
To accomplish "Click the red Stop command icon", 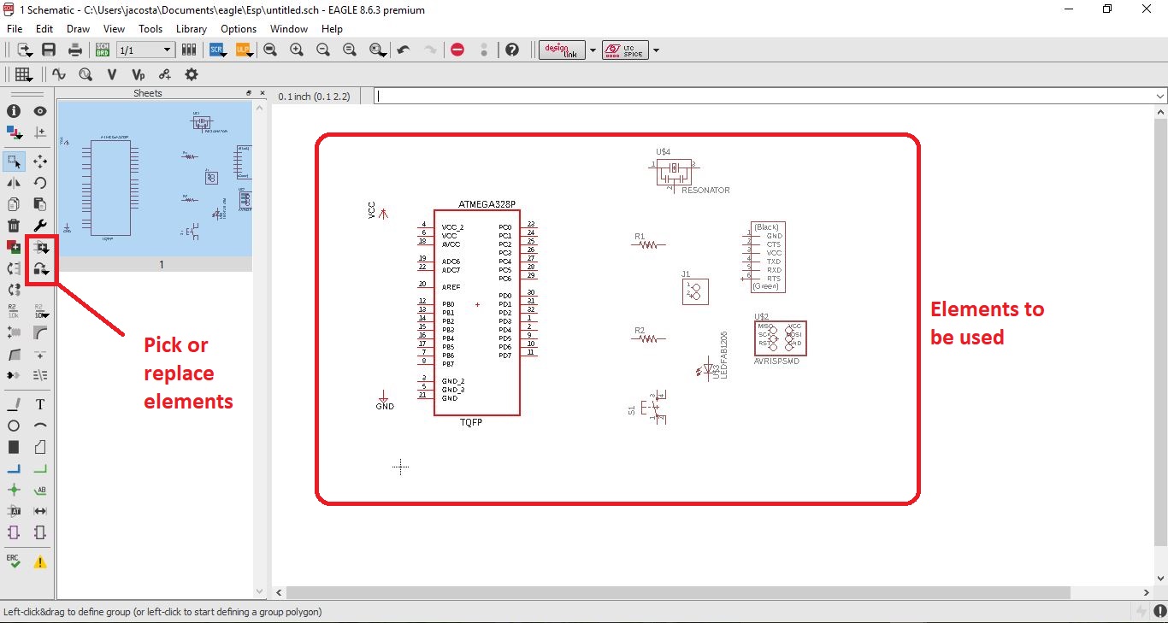I will pos(457,50).
